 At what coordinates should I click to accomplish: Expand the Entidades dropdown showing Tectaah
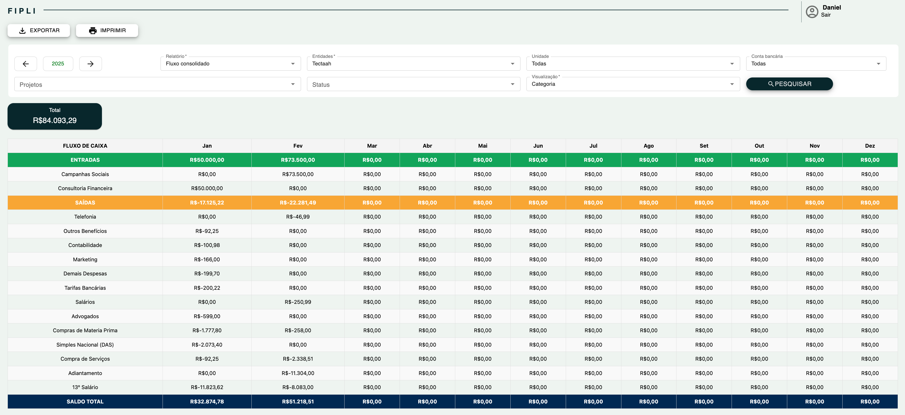click(413, 64)
